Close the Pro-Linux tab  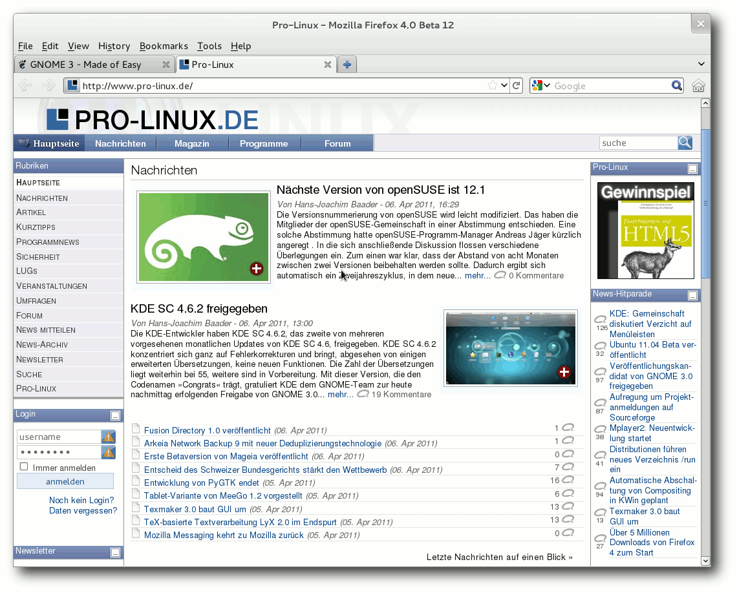click(328, 65)
